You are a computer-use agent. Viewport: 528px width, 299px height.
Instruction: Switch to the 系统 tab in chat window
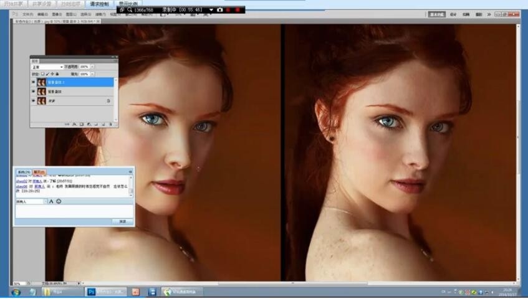[24, 172]
